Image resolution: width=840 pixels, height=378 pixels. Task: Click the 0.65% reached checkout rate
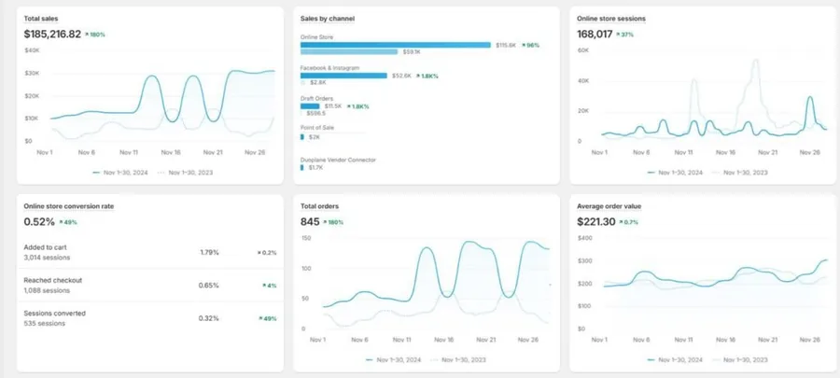(x=209, y=286)
